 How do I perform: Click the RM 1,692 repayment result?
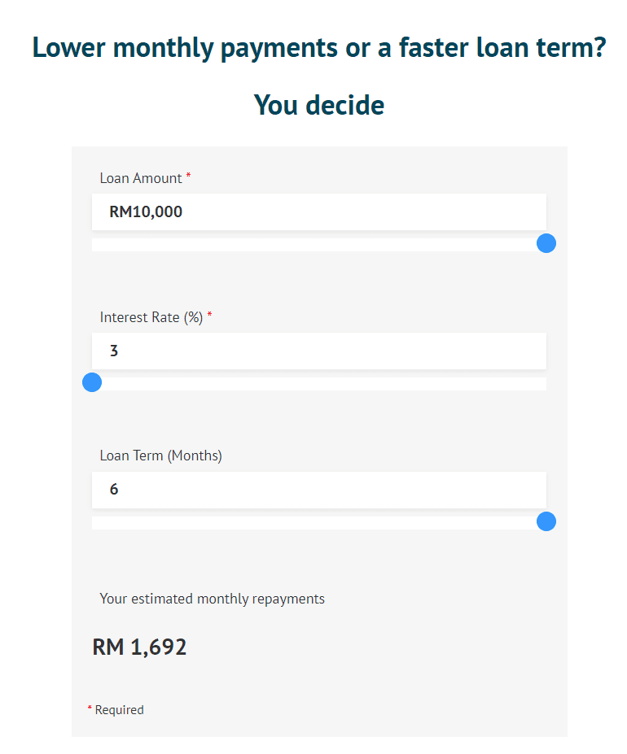coord(139,647)
